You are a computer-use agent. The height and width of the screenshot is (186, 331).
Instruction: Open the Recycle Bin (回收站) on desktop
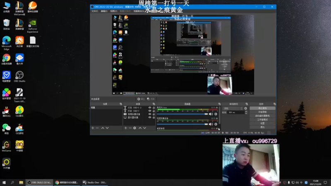coord(6,24)
